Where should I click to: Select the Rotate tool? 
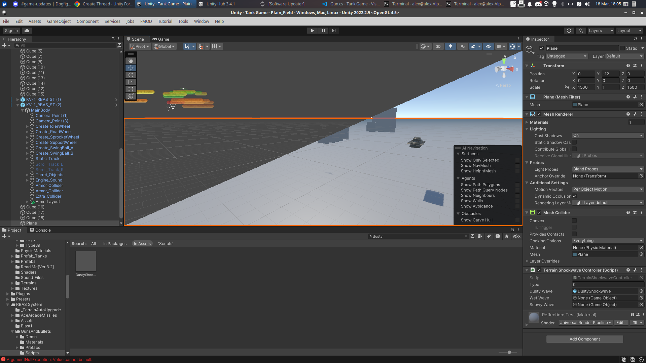(x=131, y=75)
